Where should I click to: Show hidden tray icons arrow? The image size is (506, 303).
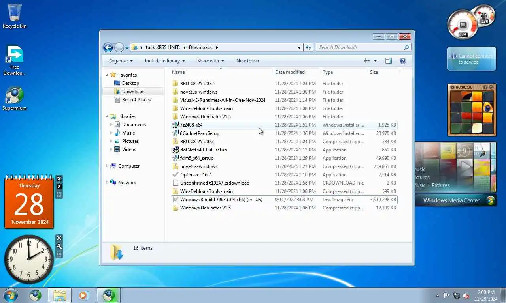tap(437, 296)
